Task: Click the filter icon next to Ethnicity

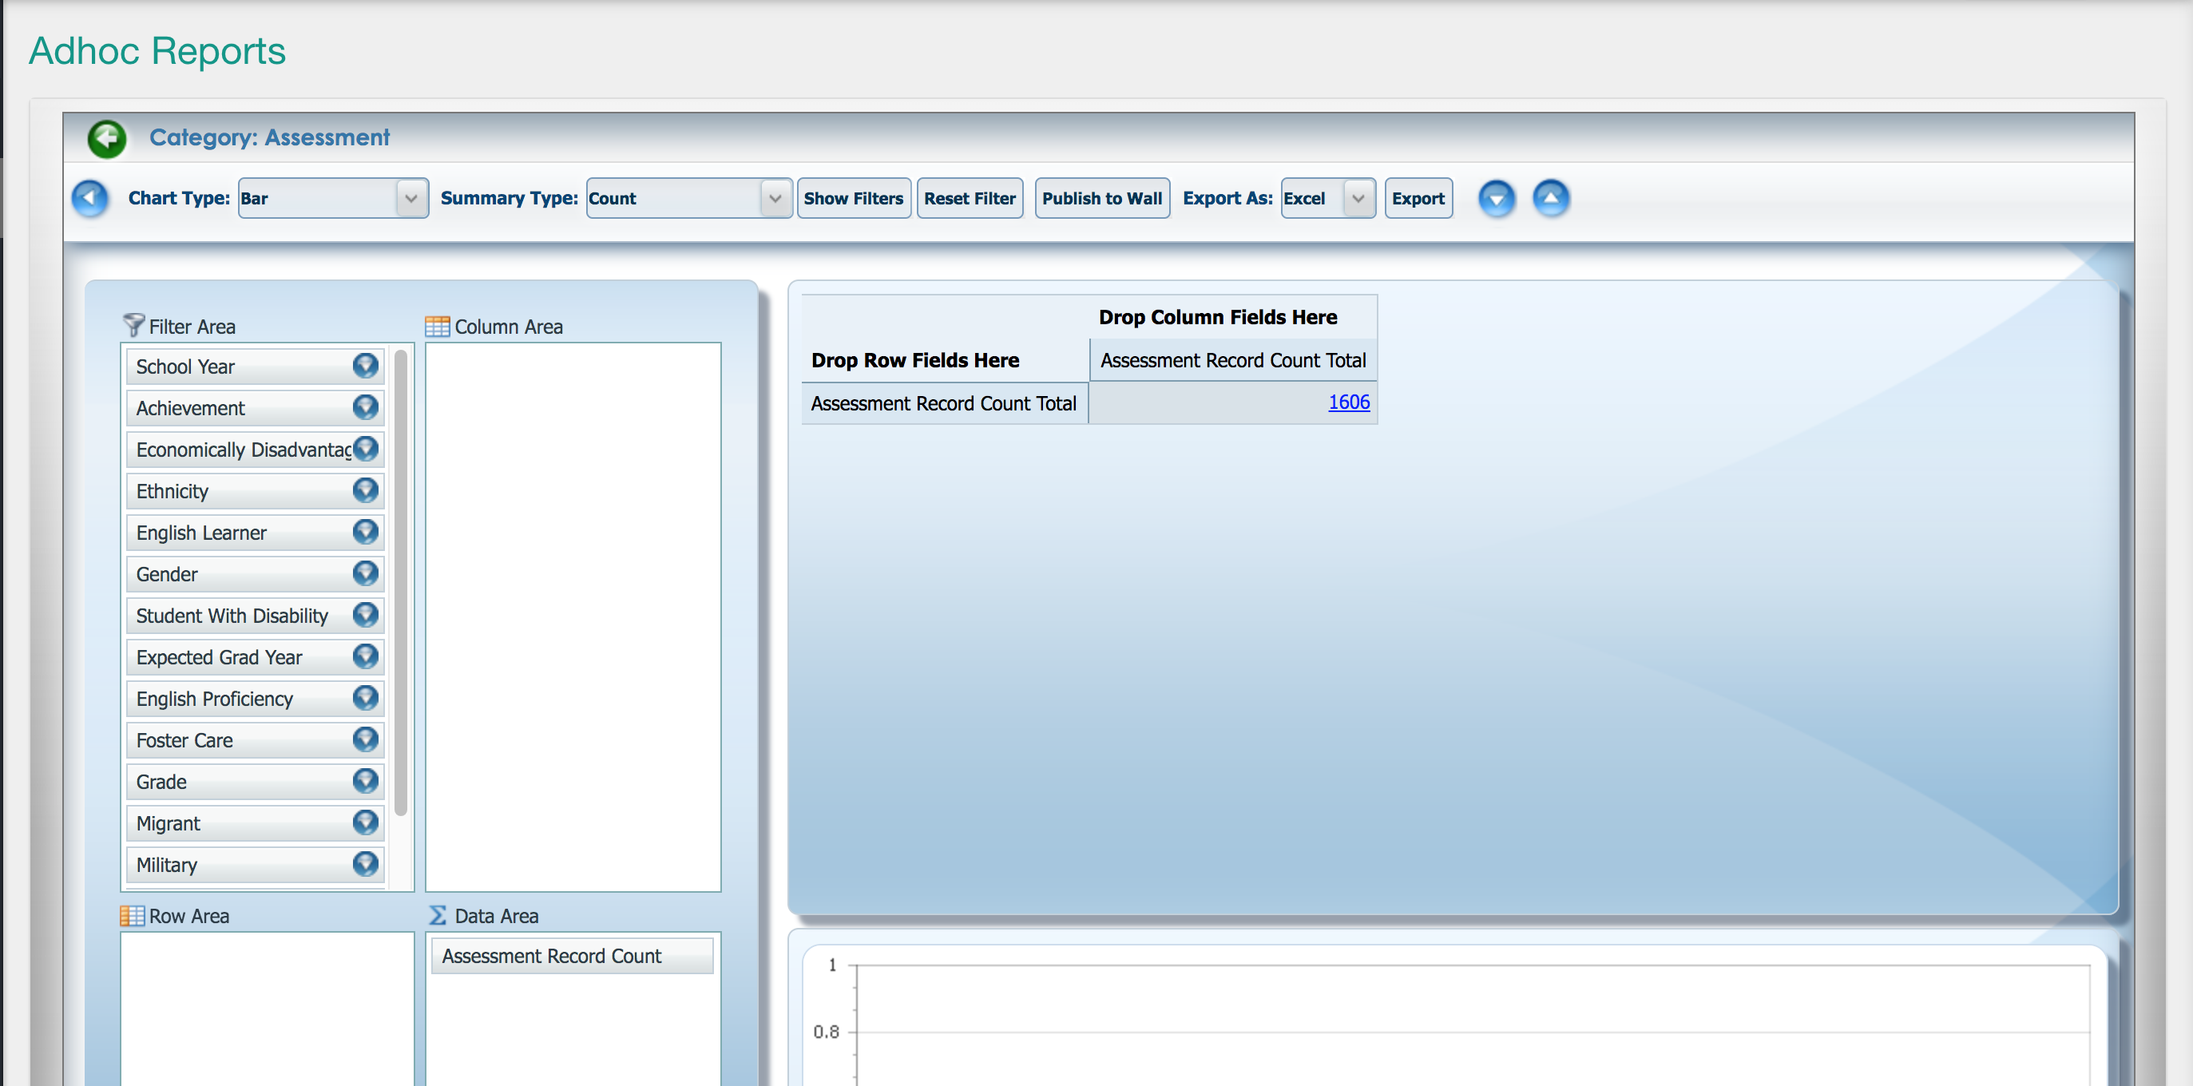Action: 366,490
